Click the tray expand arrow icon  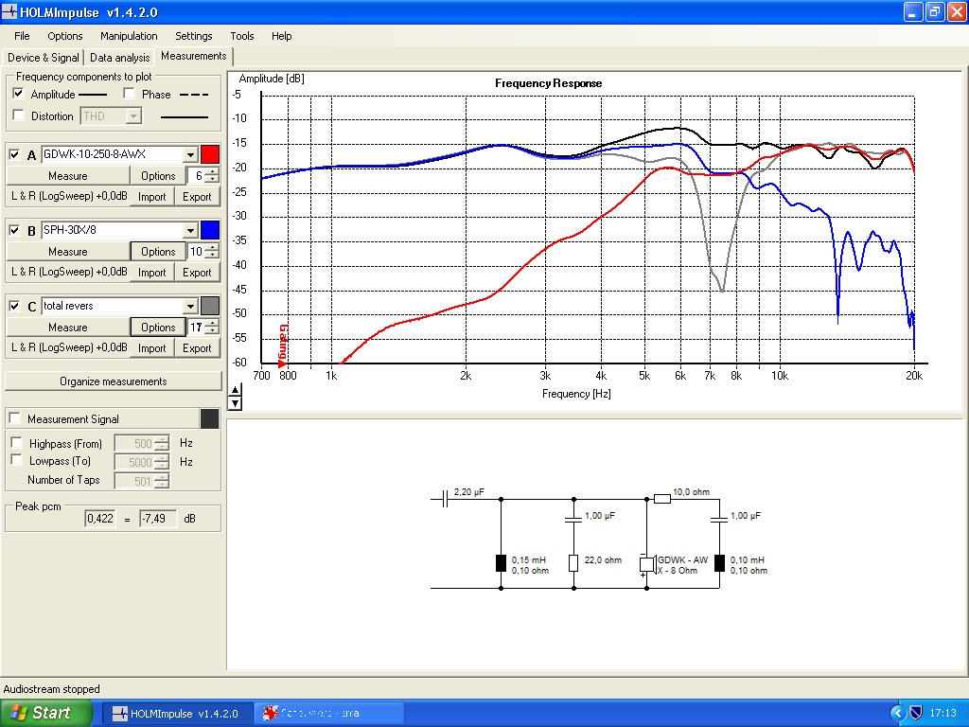[898, 714]
